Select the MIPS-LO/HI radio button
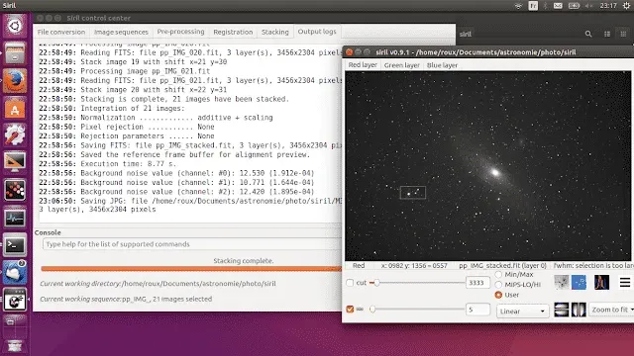This screenshot has width=634, height=356. 498,285
